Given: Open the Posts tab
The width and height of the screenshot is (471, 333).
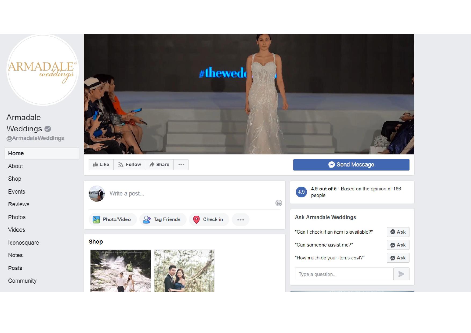Looking at the screenshot, I should [x=15, y=268].
